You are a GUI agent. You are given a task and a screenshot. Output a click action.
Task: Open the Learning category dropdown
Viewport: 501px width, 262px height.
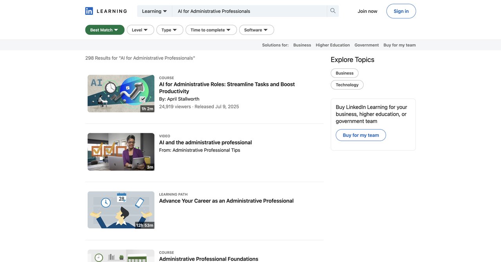[x=155, y=11]
